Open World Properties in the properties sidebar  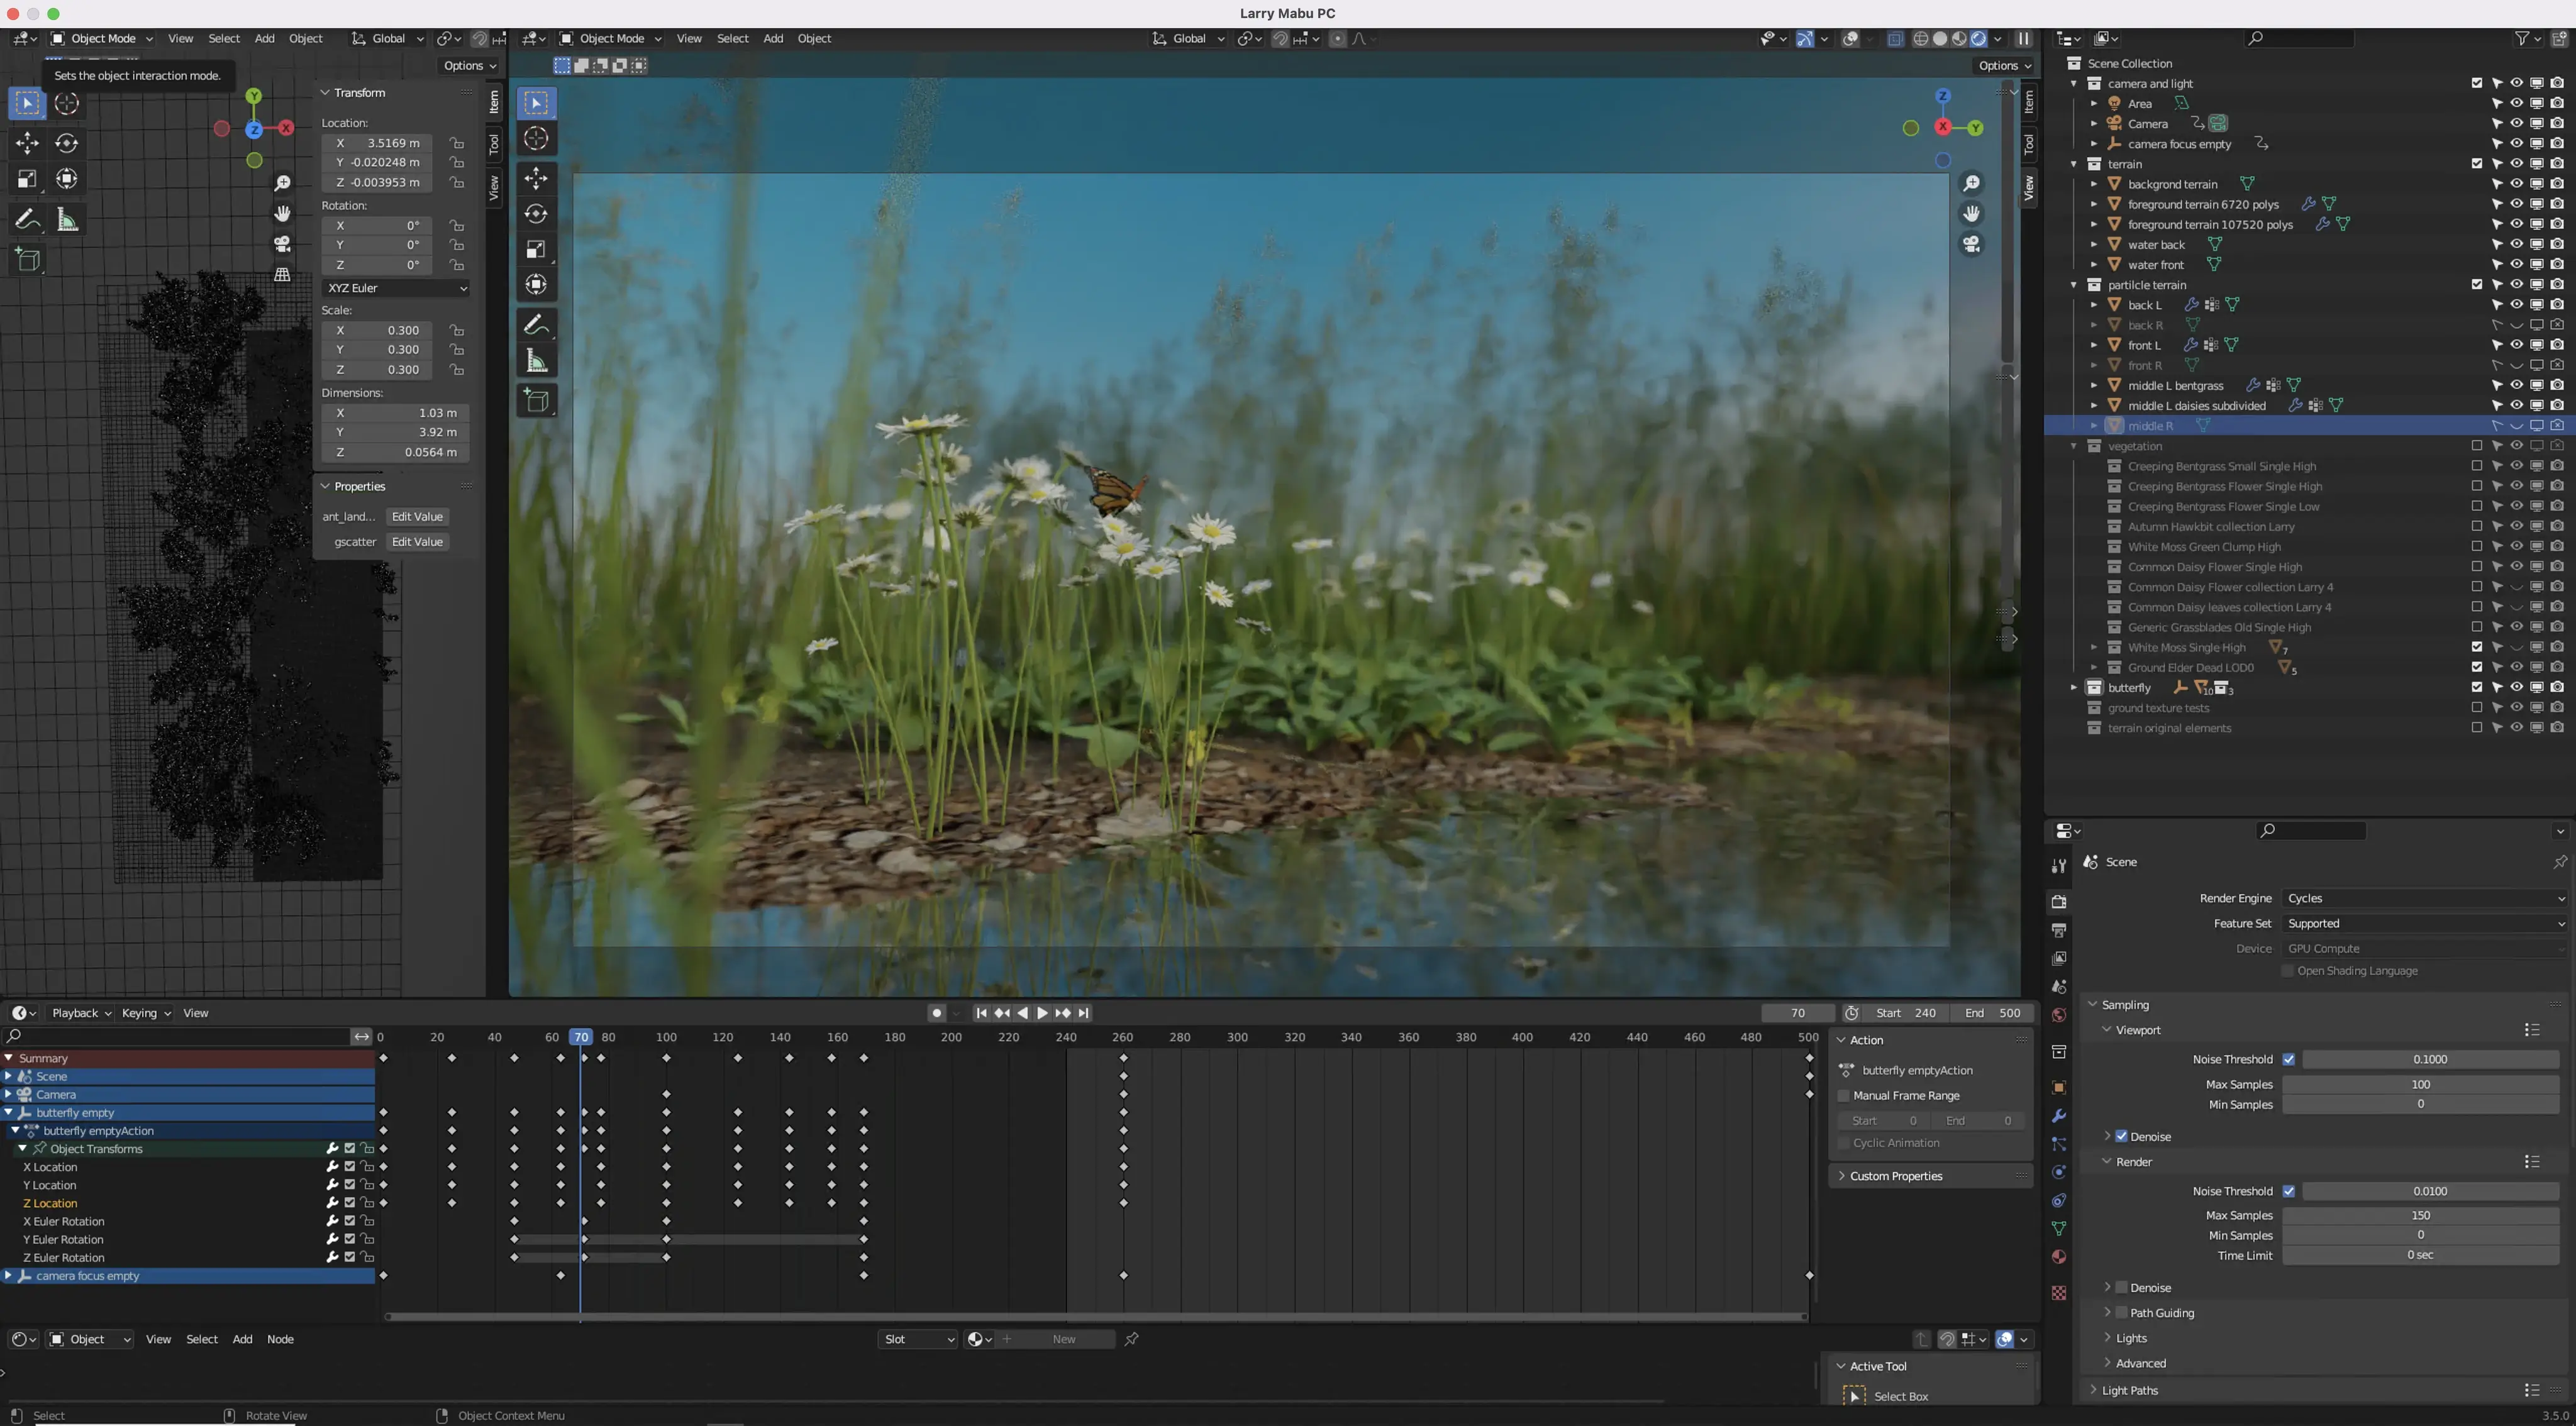(2059, 1015)
